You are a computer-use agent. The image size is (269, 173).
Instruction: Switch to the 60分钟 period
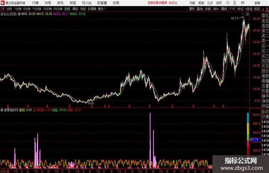point(58,9)
